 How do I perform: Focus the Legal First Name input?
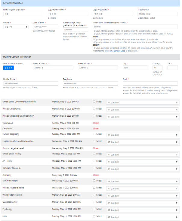point(113,14)
